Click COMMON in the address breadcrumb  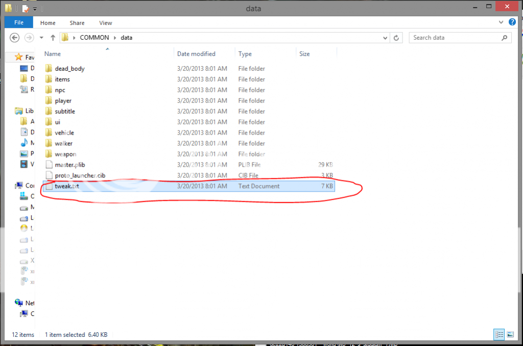click(94, 38)
